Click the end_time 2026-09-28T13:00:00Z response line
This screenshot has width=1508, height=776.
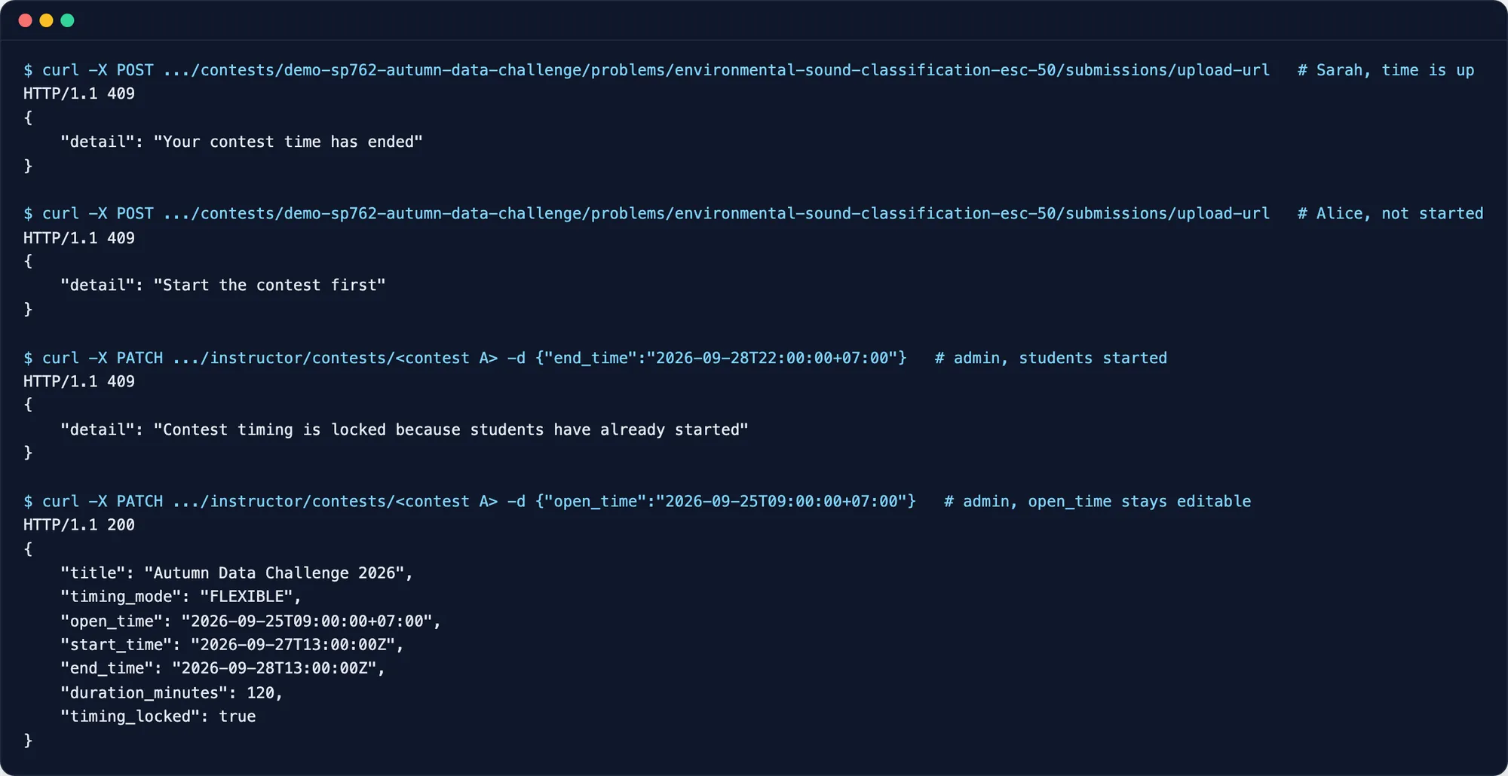pos(223,668)
